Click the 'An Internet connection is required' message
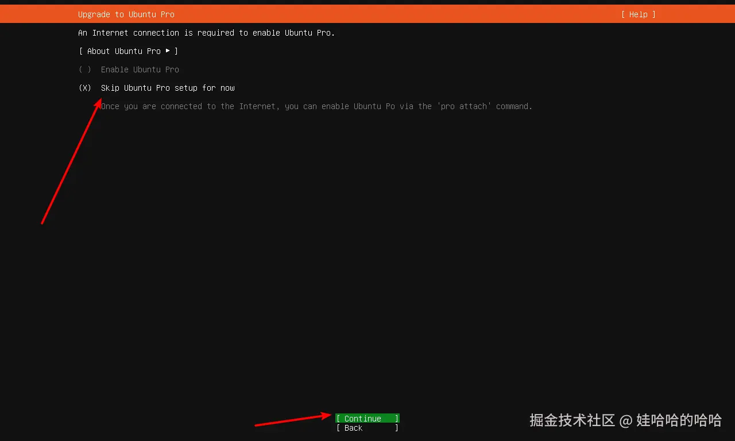This screenshot has height=441, width=735. click(x=207, y=33)
